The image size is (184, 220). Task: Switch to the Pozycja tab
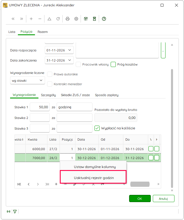(26, 32)
